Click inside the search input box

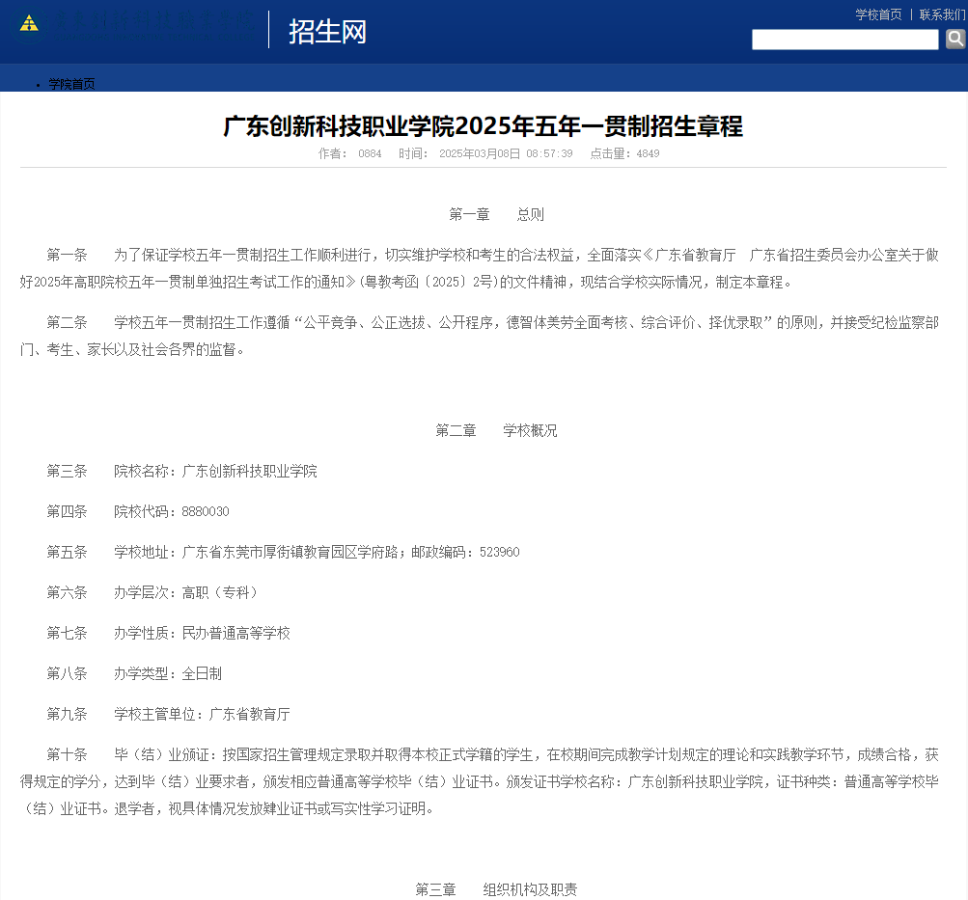pyautogui.click(x=844, y=39)
